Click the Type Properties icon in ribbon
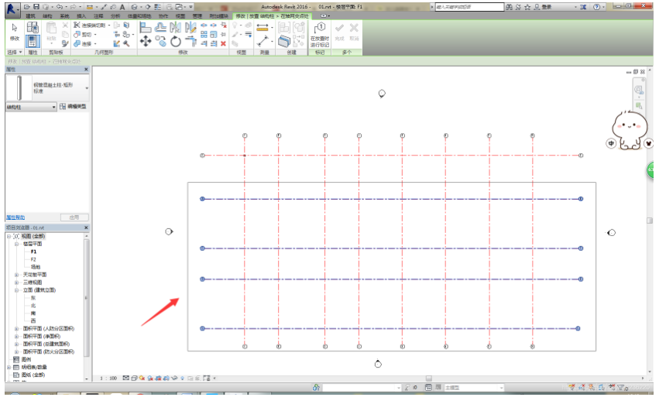Image resolution: width=659 pixels, height=404 pixels. [x=33, y=27]
